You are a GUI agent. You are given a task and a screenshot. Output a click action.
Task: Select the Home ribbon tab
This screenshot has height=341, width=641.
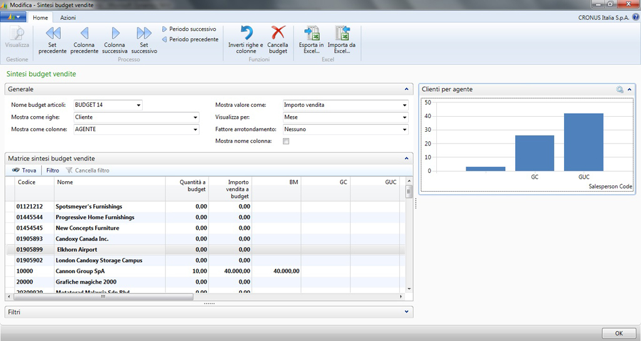[x=40, y=18]
